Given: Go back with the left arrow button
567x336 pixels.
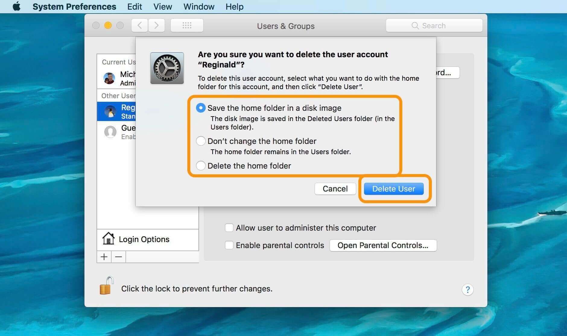Looking at the screenshot, I should coord(140,26).
